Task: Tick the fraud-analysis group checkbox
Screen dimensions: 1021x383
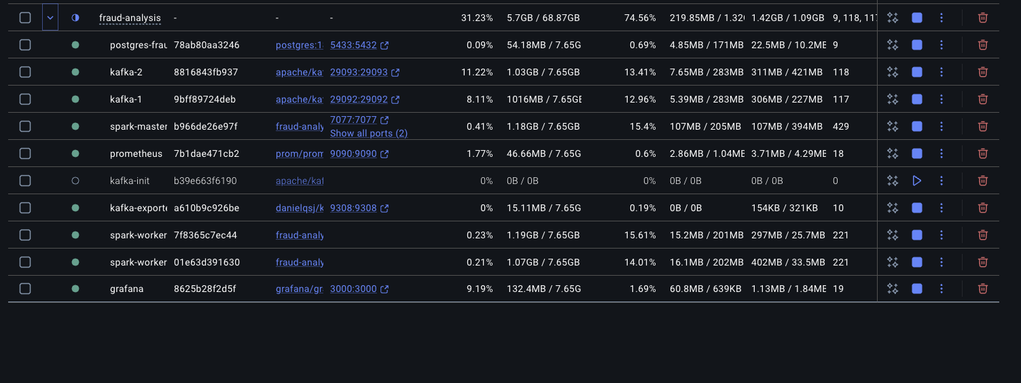Action: point(25,18)
